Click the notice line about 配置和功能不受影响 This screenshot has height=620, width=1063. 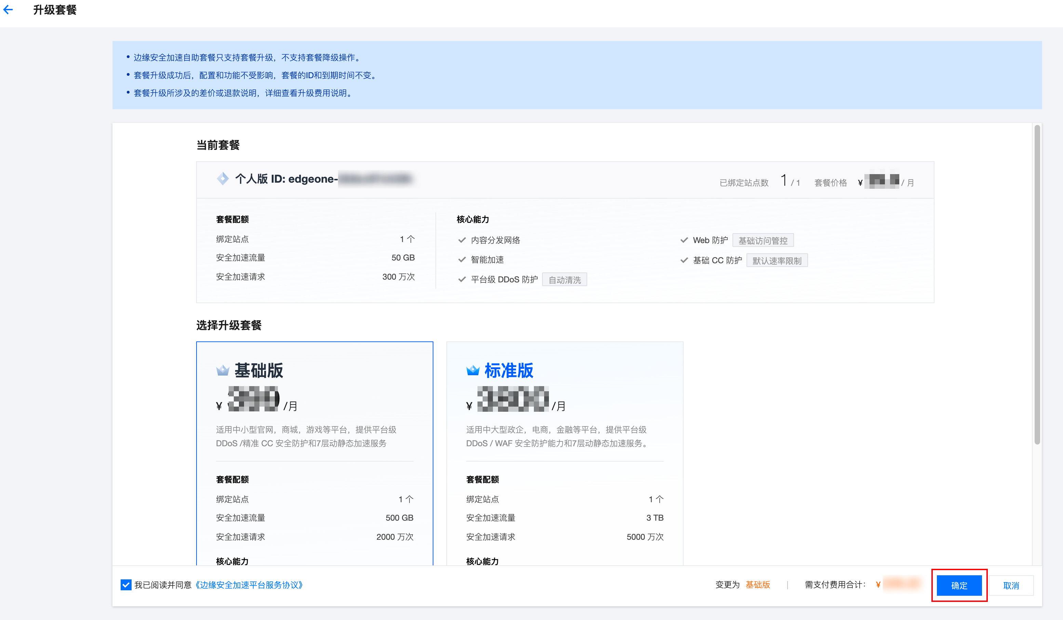[256, 75]
